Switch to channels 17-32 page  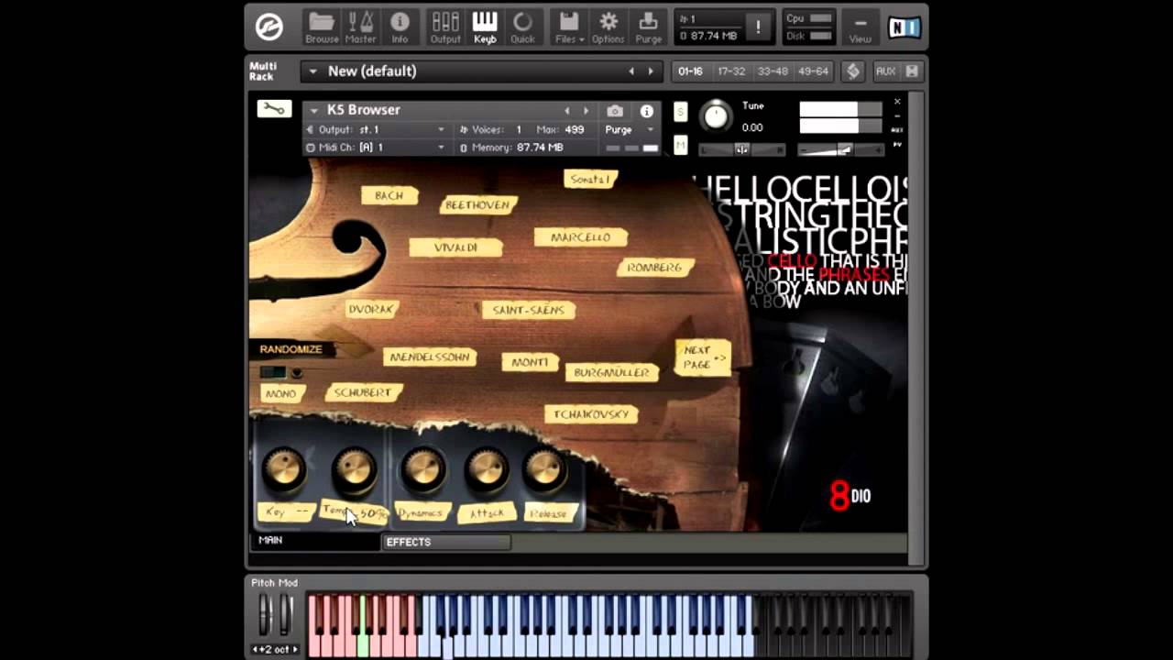731,71
